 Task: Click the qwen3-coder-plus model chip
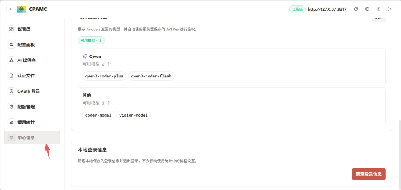tap(104, 76)
